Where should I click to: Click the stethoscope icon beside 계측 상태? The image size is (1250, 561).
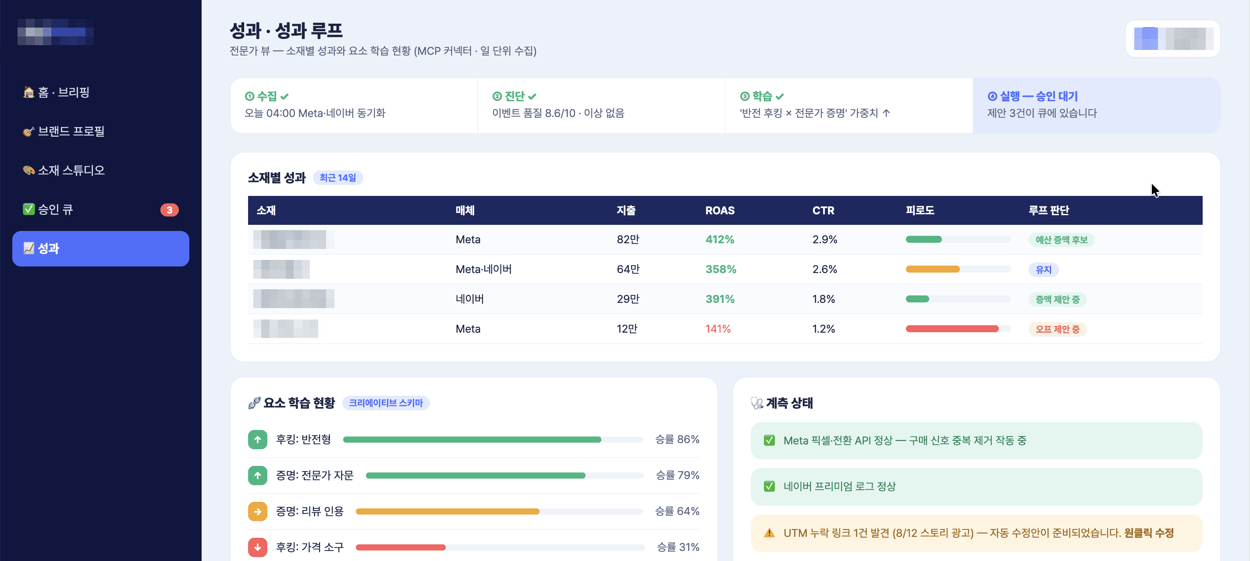pyautogui.click(x=757, y=403)
